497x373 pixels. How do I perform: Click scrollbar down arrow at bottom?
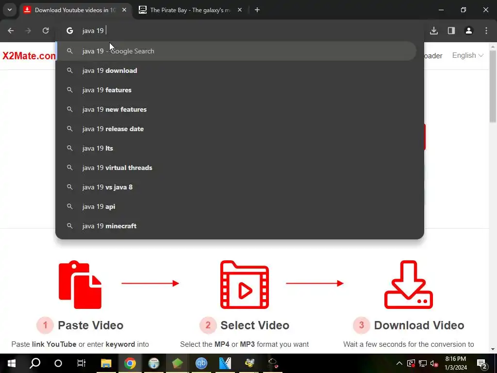(493, 349)
